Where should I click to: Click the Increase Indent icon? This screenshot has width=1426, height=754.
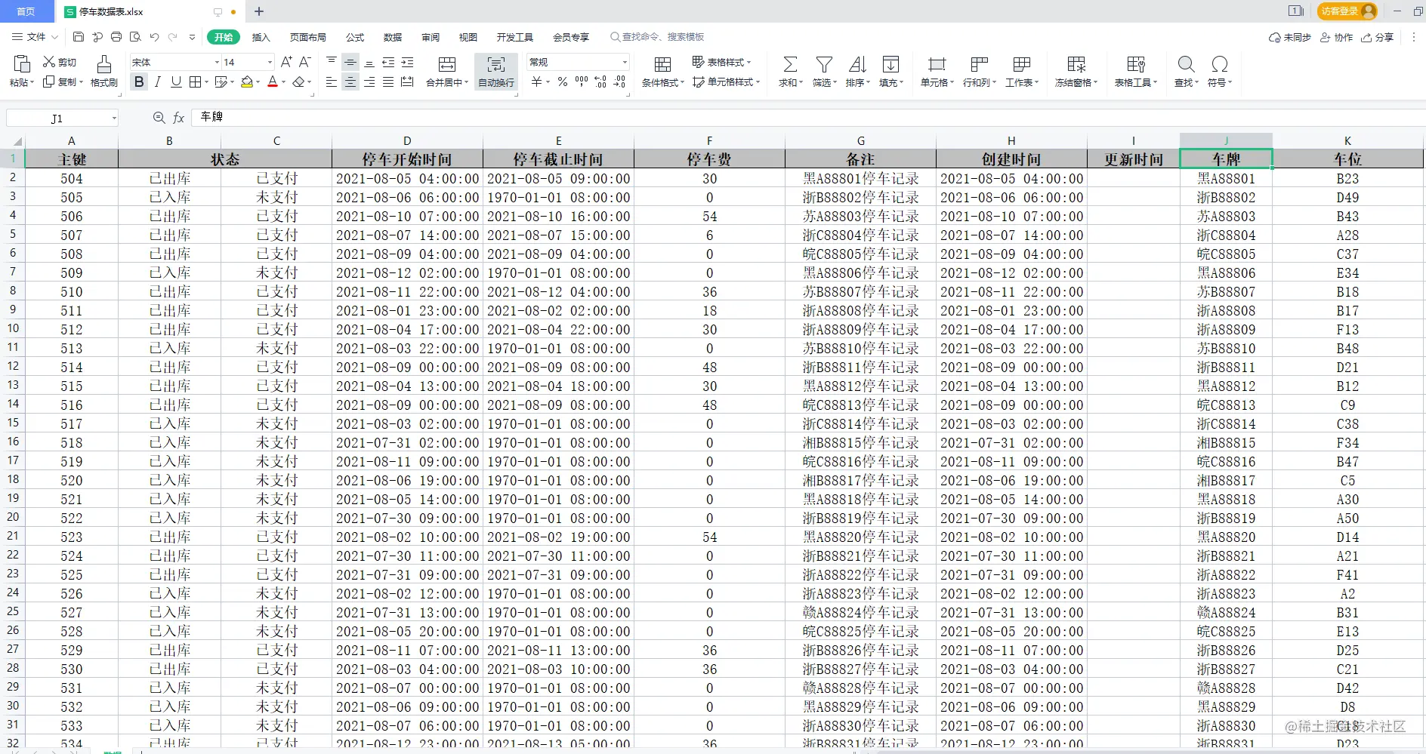point(407,62)
